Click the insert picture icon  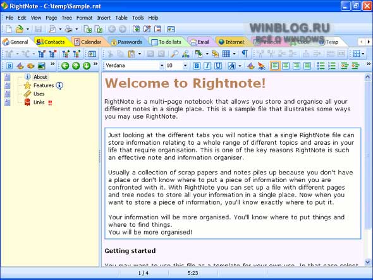click(x=199, y=54)
